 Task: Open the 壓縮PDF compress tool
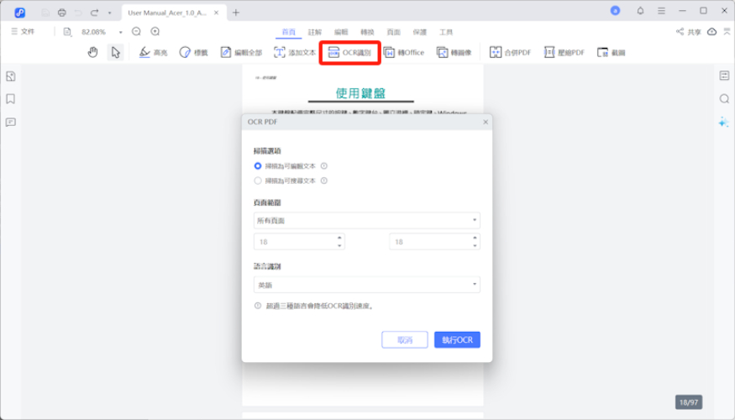pyautogui.click(x=564, y=52)
